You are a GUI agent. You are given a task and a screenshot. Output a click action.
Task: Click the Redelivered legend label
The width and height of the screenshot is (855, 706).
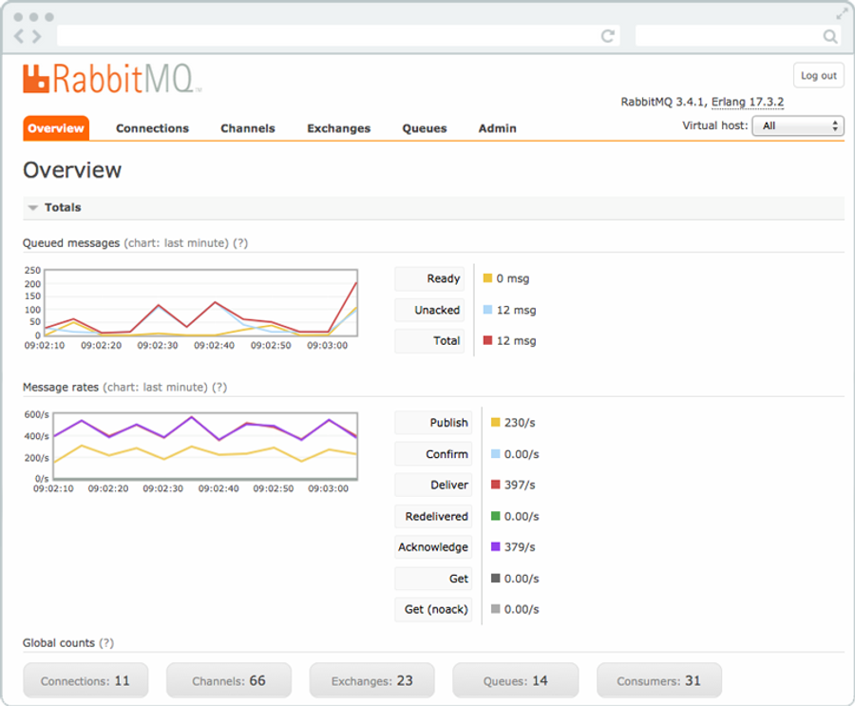pyautogui.click(x=433, y=516)
